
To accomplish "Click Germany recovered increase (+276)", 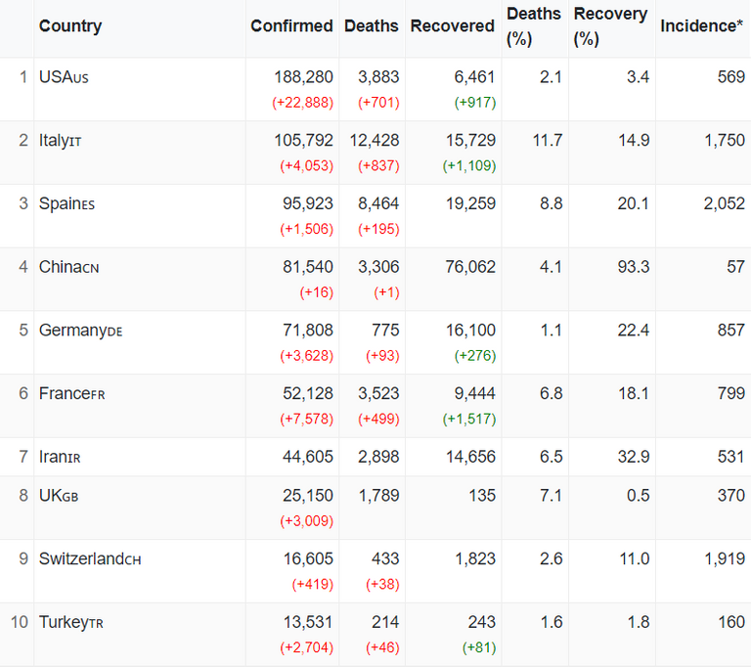I will 475,356.
